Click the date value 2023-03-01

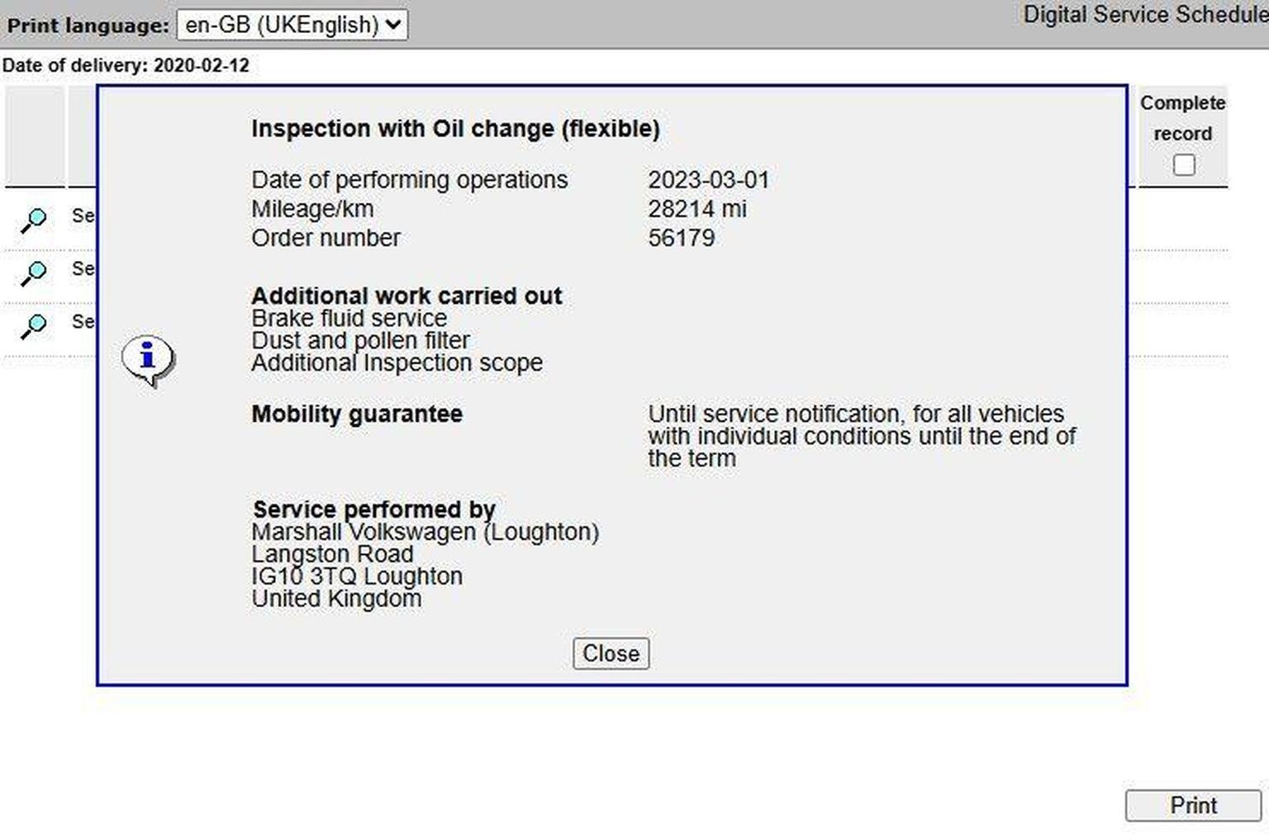[709, 179]
